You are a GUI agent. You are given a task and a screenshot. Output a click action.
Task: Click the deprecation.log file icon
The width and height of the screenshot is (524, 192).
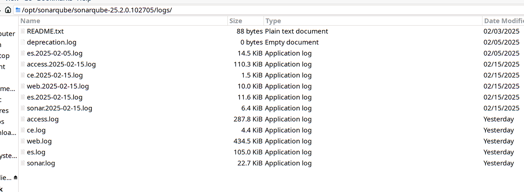[x=23, y=42]
